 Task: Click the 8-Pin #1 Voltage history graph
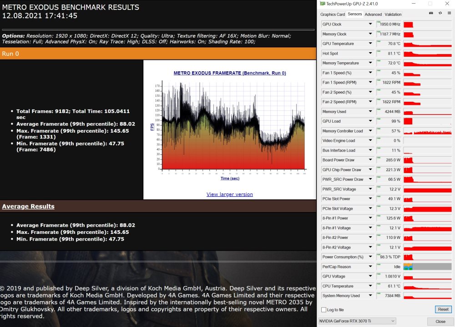(427, 228)
